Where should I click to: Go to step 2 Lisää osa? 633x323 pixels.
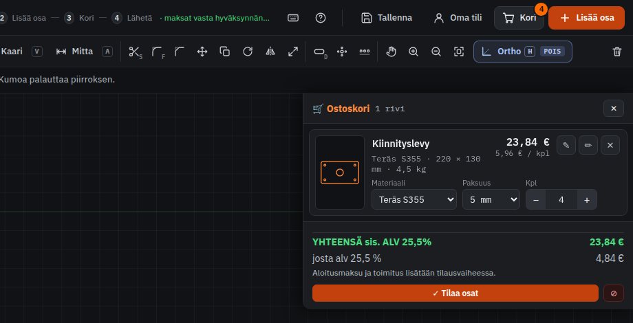click(x=23, y=18)
